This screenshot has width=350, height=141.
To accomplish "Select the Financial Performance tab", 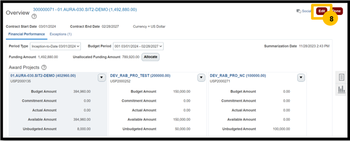I will coord(27,34).
